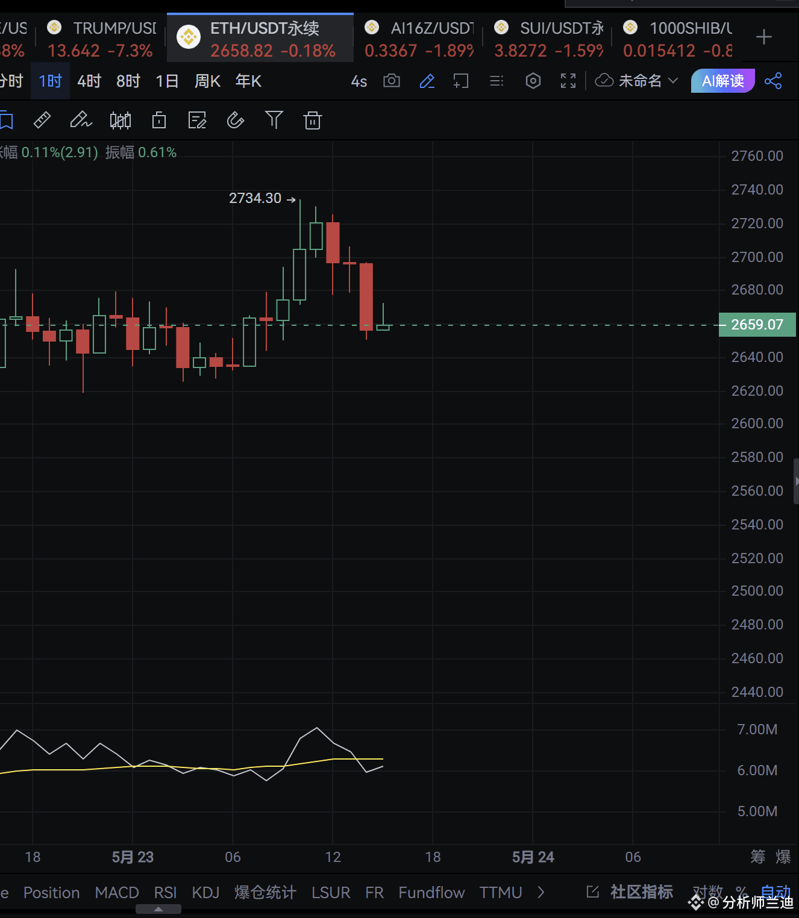Screen dimensions: 799x918
Task: Click the 振幅 0.61% amplitude readout
Action: tap(141, 152)
